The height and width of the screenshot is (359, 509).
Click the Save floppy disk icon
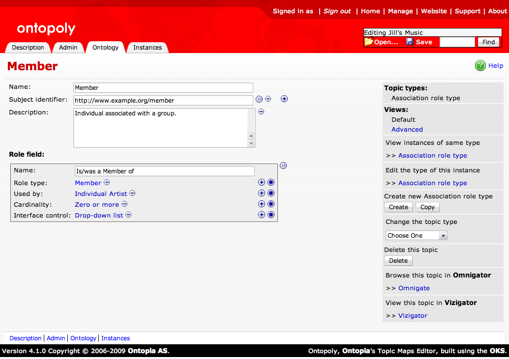click(x=410, y=42)
